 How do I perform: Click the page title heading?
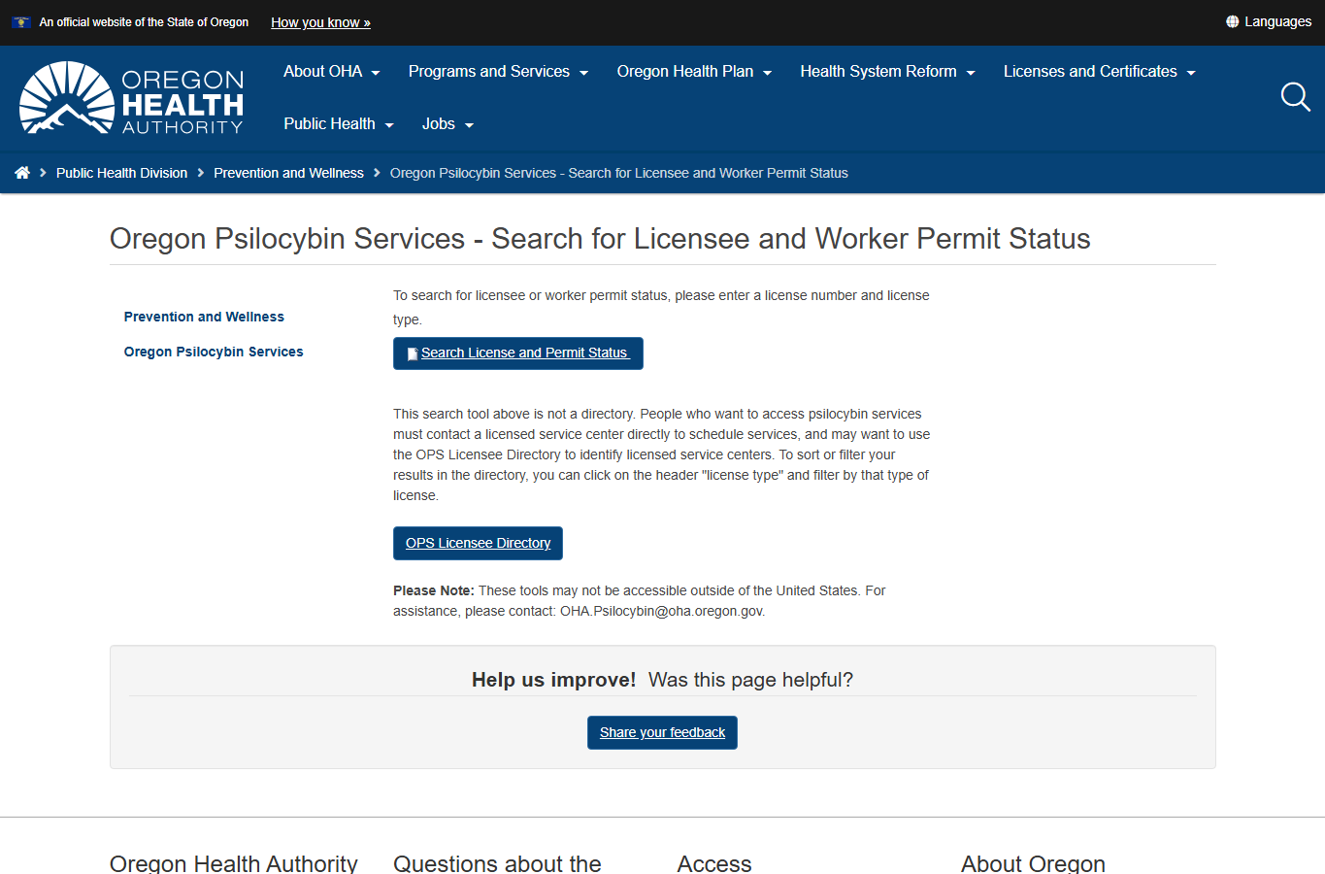point(600,239)
